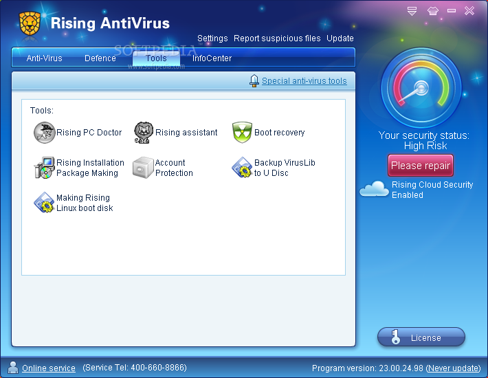Close the Rising AntiVirus window

pos(469,11)
